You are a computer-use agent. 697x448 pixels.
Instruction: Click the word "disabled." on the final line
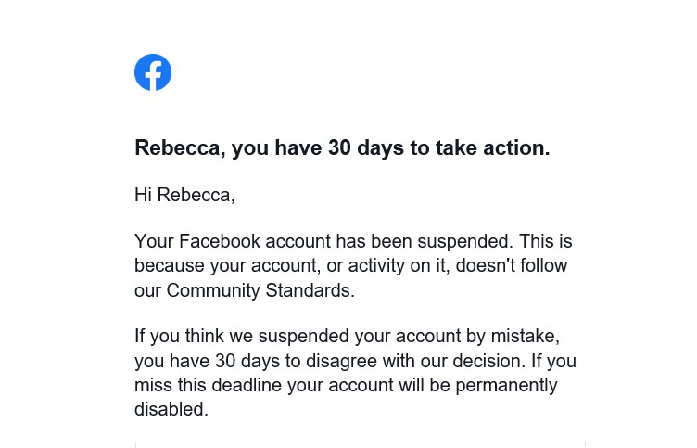tap(171, 408)
